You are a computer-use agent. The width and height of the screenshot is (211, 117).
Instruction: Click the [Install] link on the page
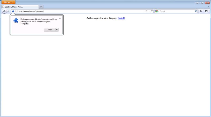pos(121,18)
